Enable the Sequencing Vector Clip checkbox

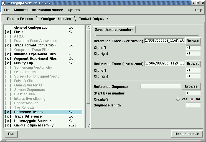pyautogui.click(x=8, y=68)
